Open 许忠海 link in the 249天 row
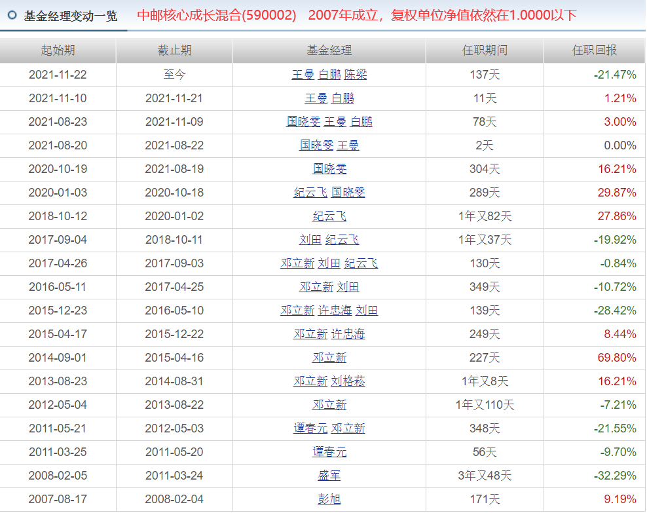The width and height of the screenshot is (647, 513). pyautogui.click(x=348, y=334)
